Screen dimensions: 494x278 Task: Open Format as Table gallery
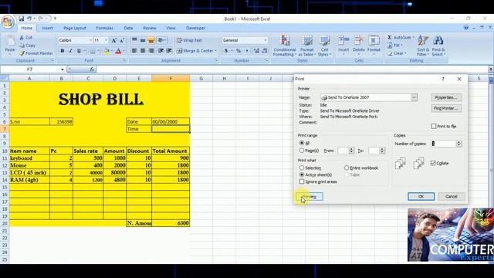coord(306,46)
